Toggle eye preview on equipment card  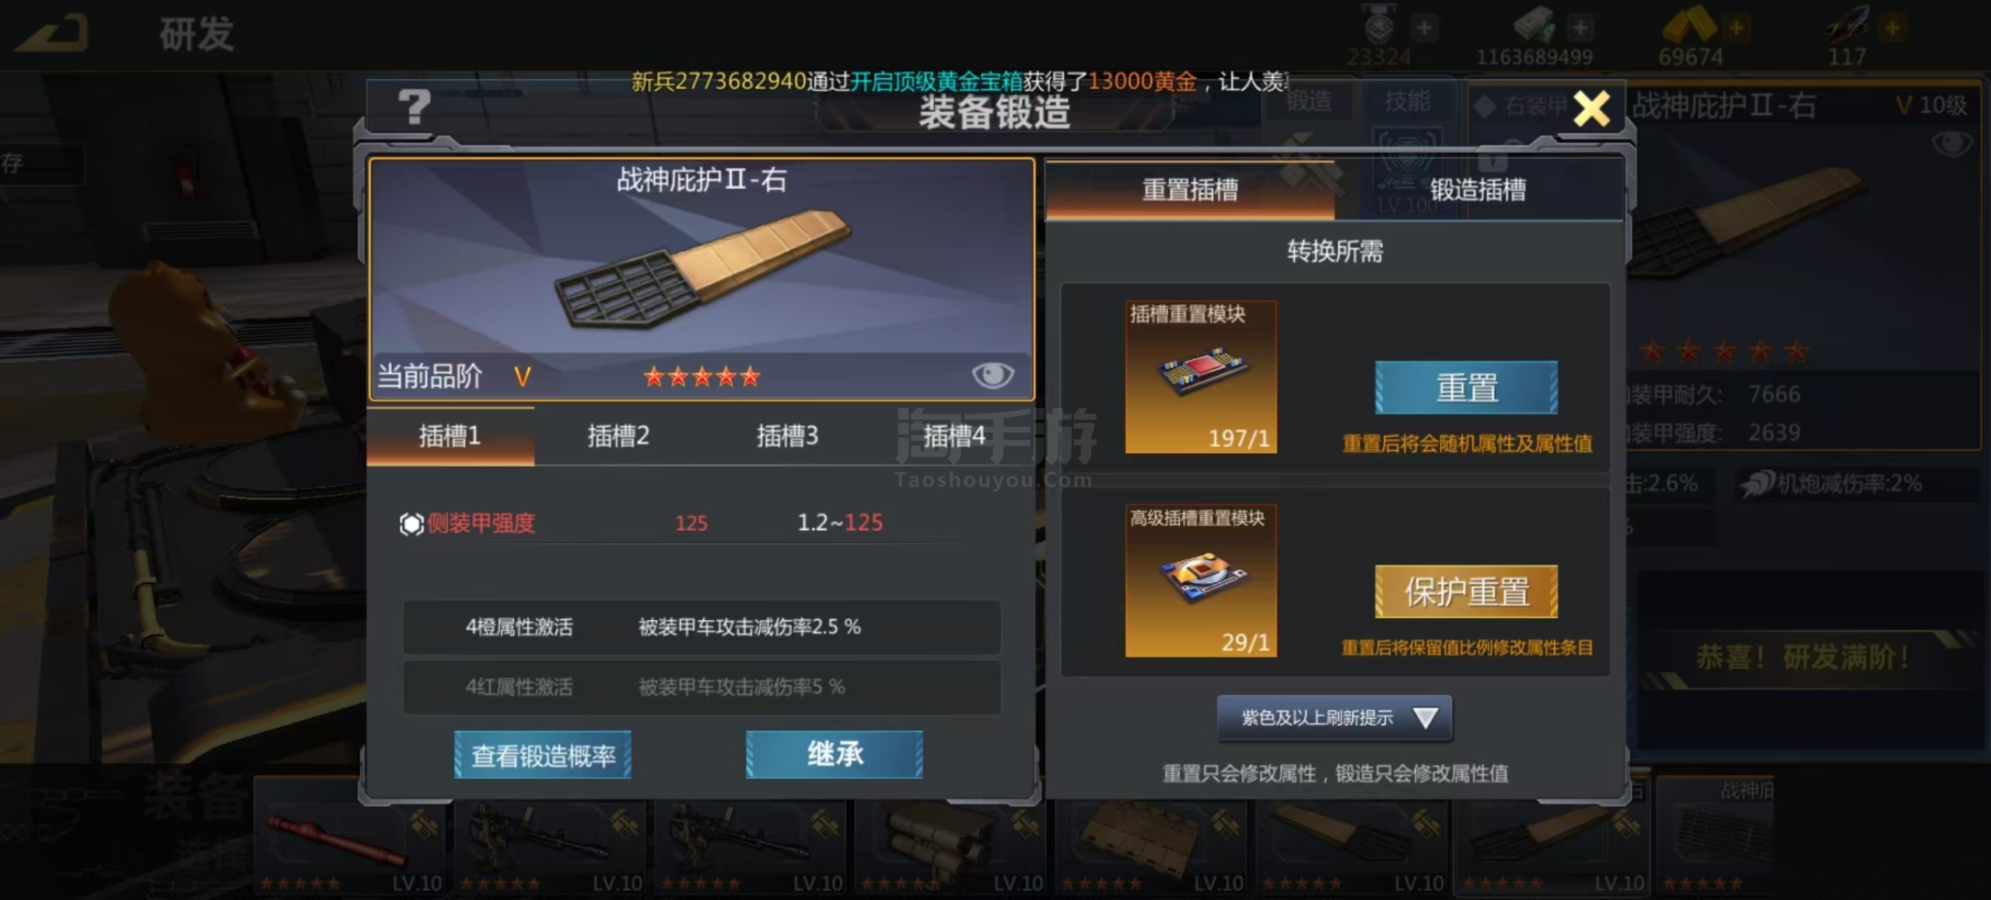coord(992,375)
